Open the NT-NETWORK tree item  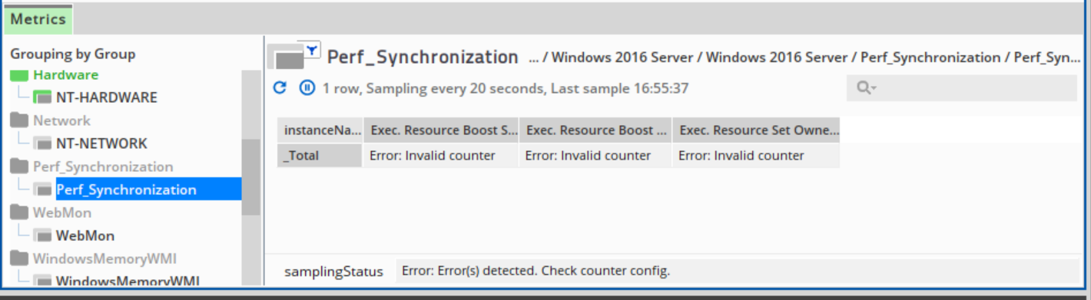pyautogui.click(x=101, y=143)
